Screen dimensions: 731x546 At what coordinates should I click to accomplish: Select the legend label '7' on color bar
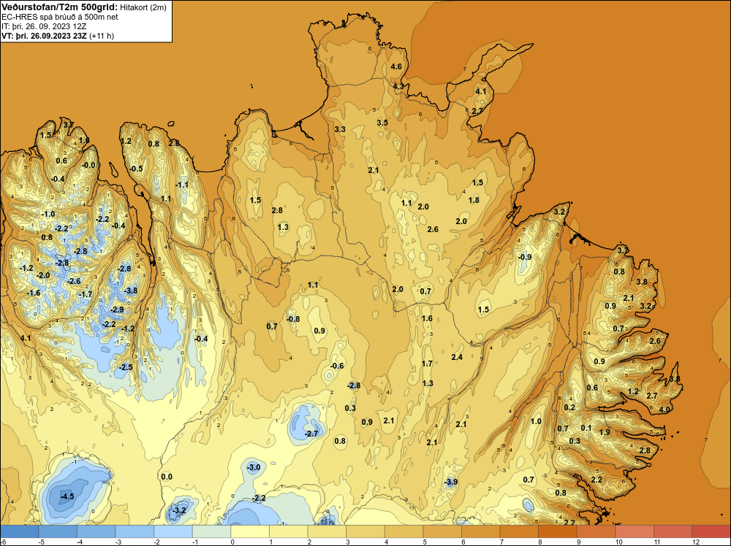coord(501,542)
